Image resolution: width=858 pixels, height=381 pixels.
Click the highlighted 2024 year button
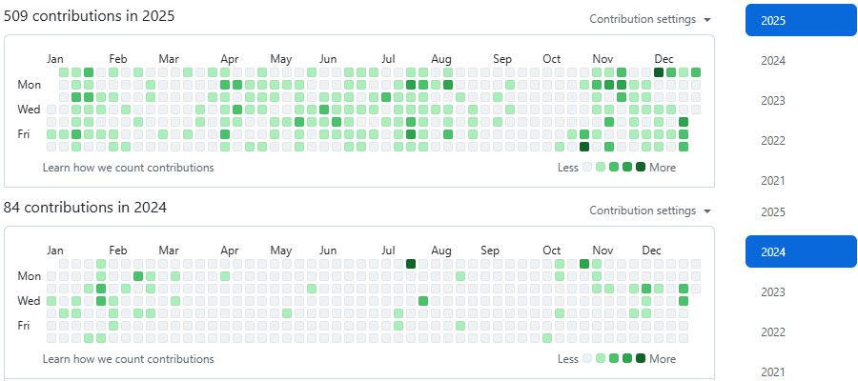(801, 252)
